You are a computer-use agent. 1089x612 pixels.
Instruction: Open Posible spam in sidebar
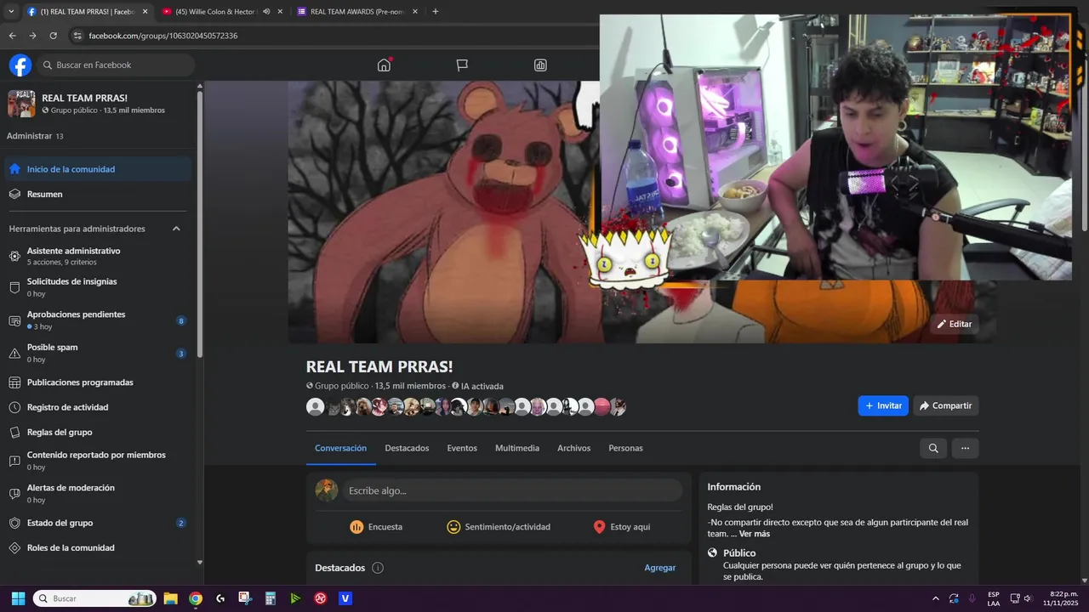98,353
